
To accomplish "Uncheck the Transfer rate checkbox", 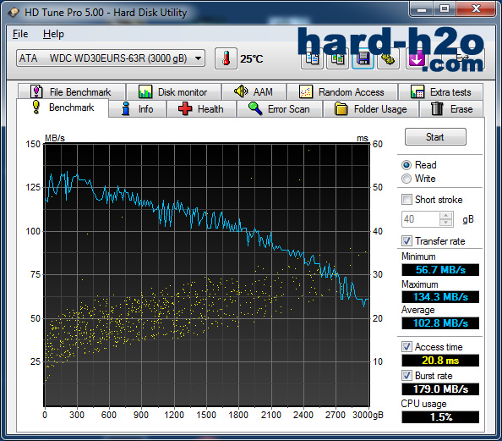I will (x=407, y=241).
